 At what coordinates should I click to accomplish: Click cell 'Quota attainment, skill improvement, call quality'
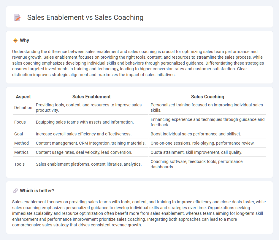207,152
